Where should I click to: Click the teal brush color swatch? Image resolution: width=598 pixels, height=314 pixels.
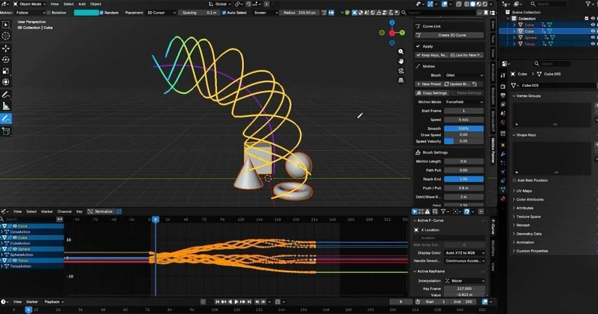(x=86, y=13)
